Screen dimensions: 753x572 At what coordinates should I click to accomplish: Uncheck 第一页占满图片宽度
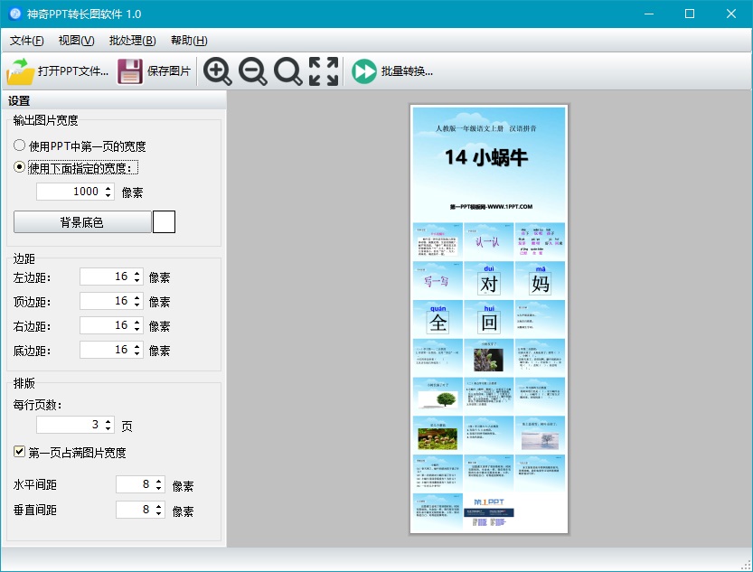[x=20, y=452]
